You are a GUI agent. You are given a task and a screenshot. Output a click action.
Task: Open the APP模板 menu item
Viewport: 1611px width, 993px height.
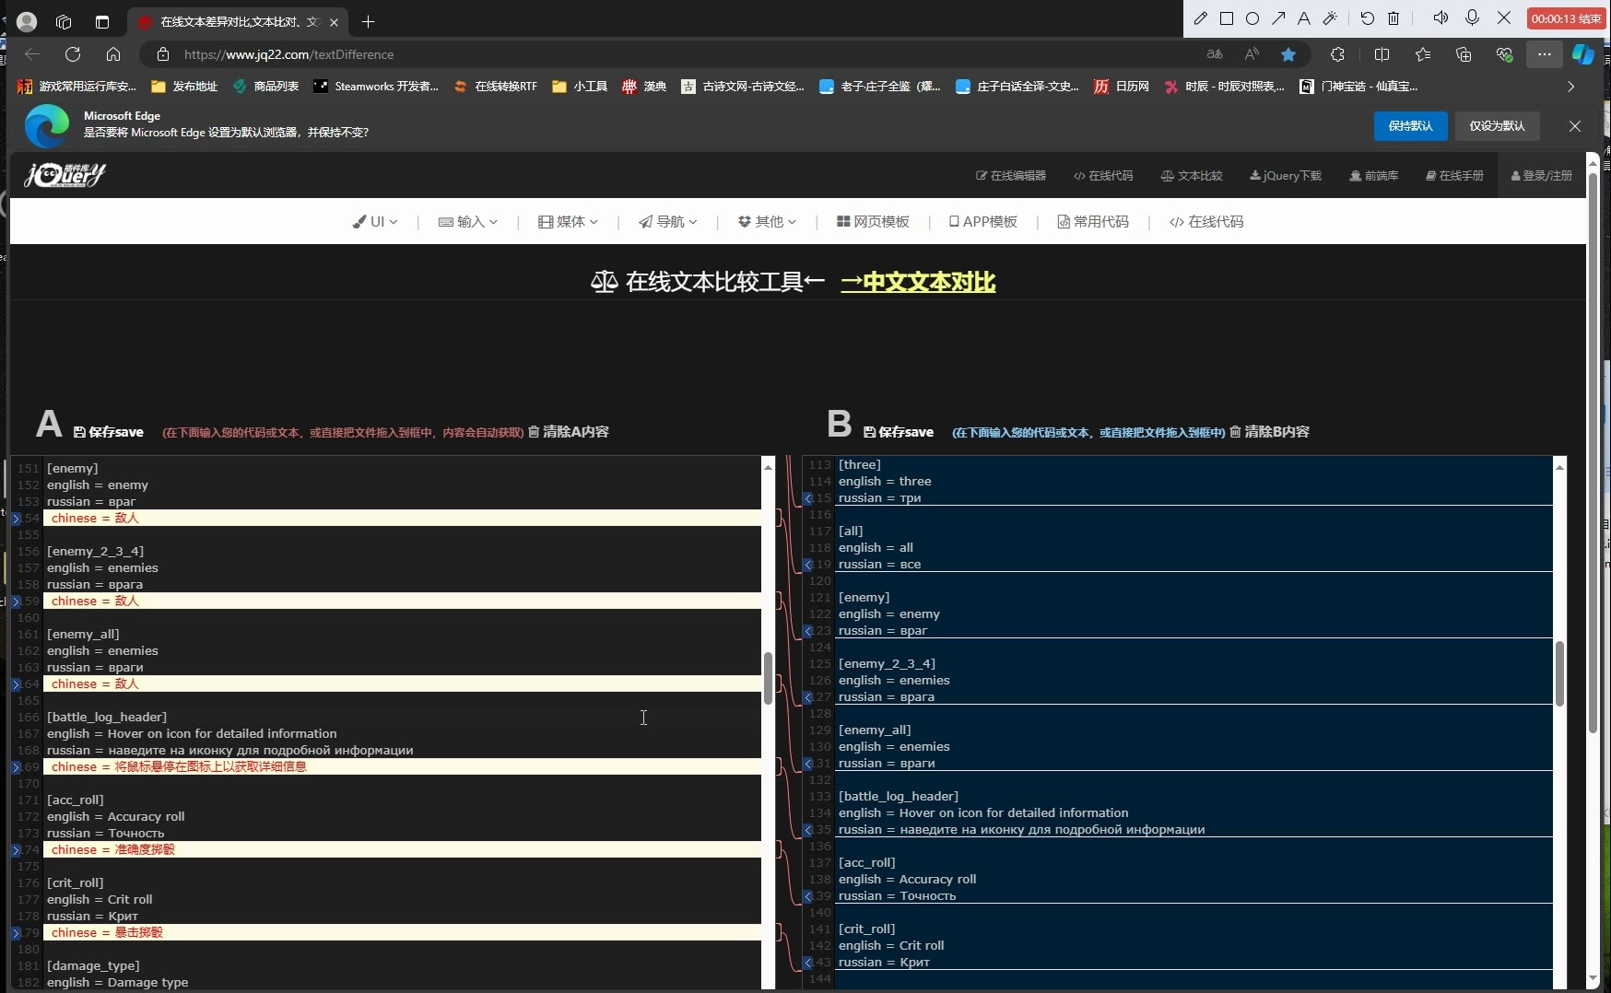click(983, 222)
